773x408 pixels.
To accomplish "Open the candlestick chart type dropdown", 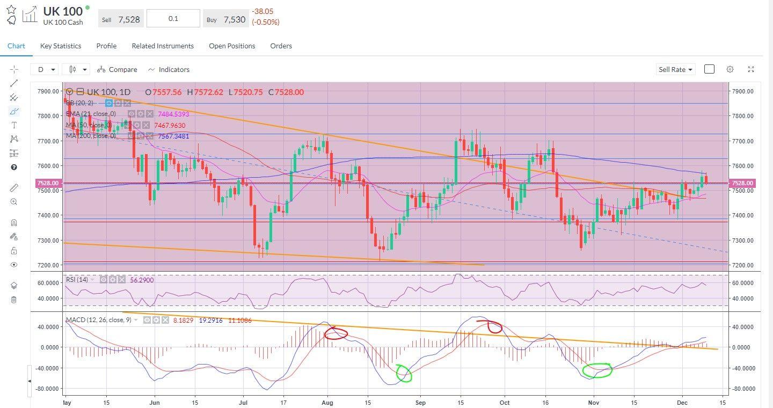I will tap(75, 69).
